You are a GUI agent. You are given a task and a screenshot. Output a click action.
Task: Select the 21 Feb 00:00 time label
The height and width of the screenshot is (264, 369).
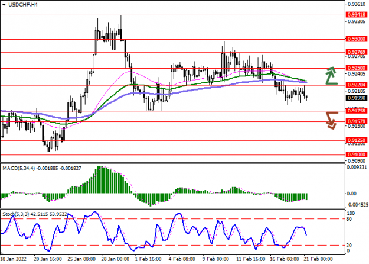click(318, 259)
